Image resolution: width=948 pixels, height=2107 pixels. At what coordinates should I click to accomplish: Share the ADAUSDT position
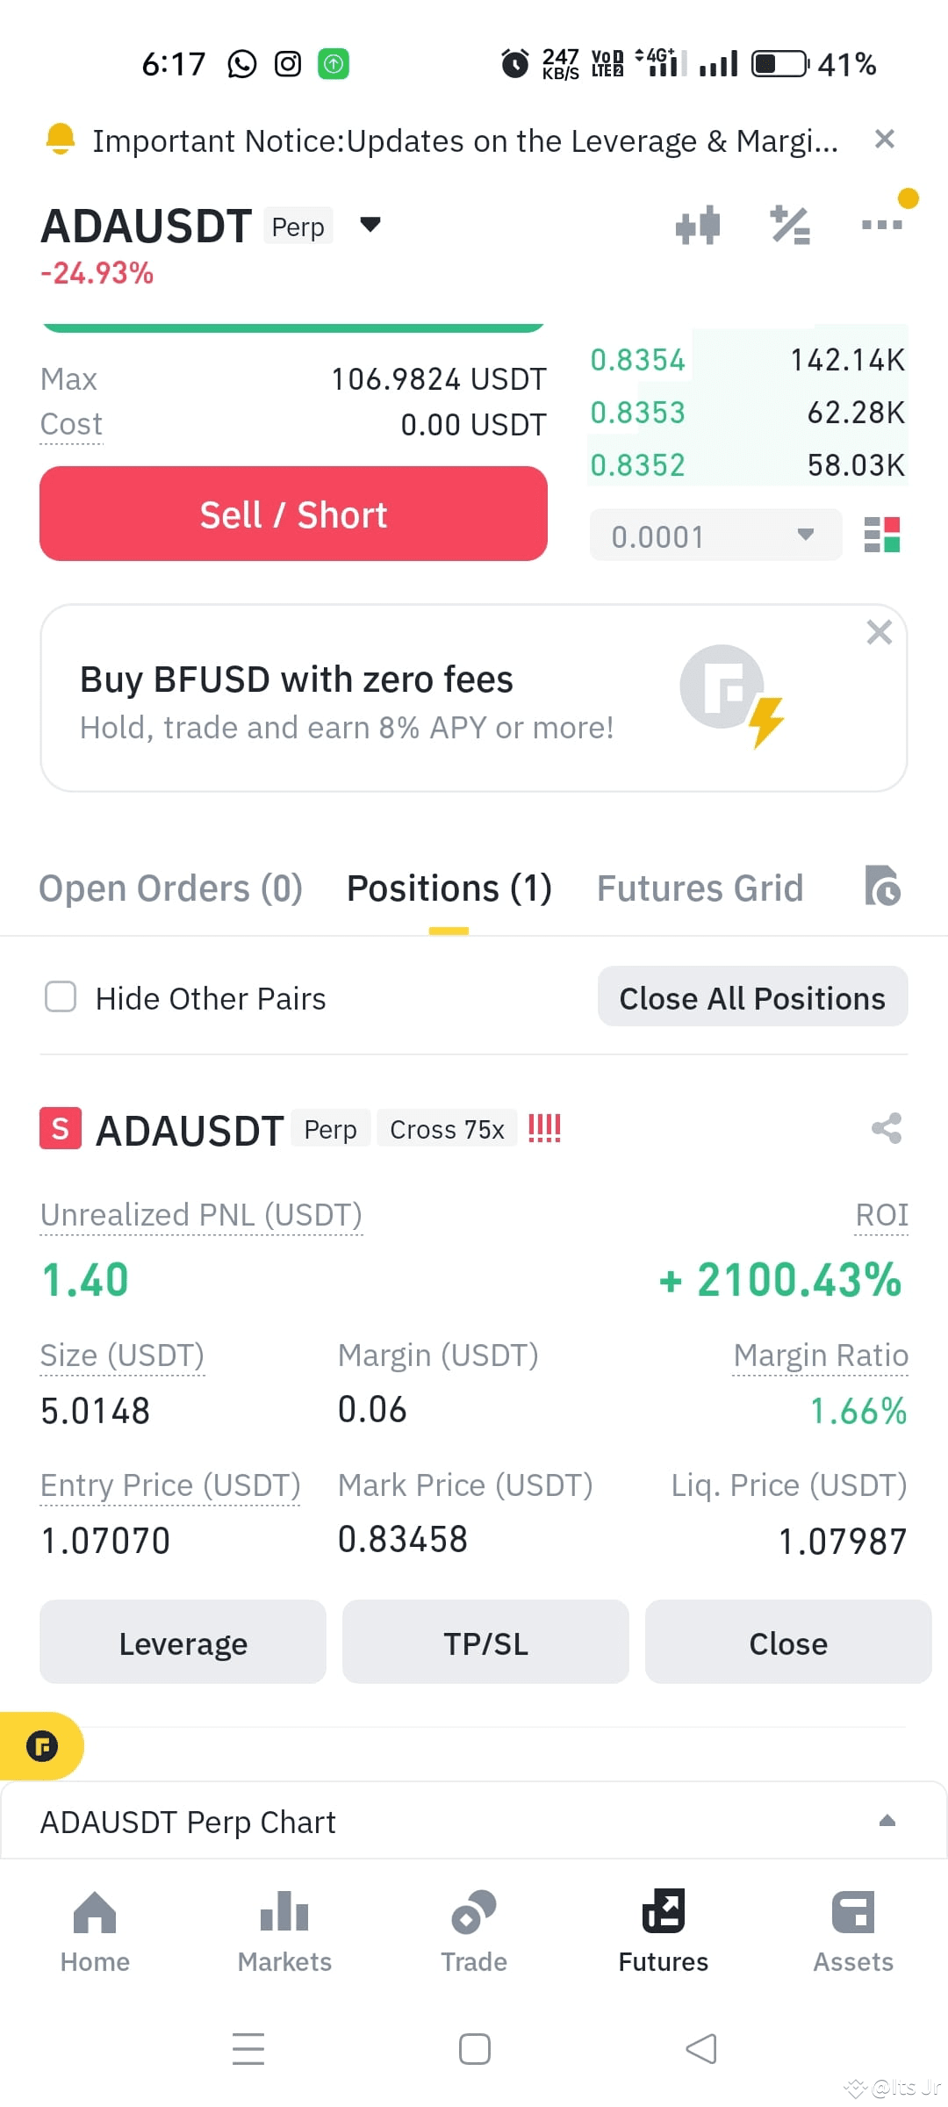pos(887,1128)
